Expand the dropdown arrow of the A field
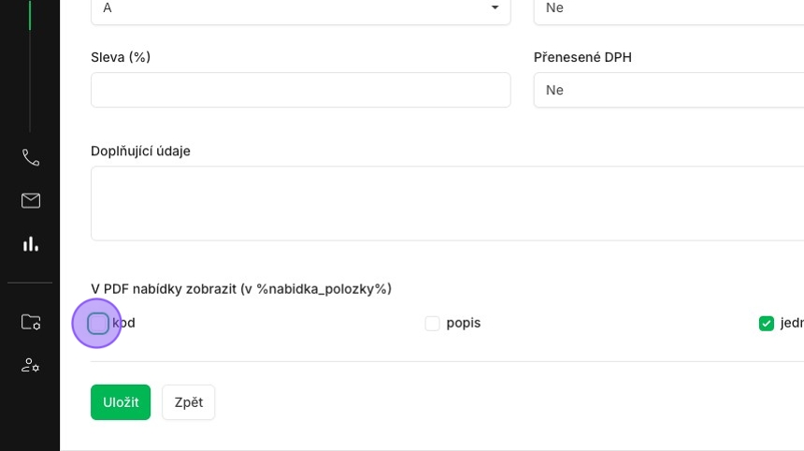Image resolution: width=804 pixels, height=451 pixels. pos(495,7)
